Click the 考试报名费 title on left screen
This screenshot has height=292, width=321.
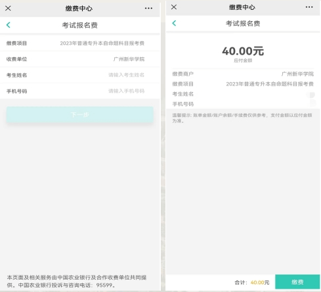point(79,25)
